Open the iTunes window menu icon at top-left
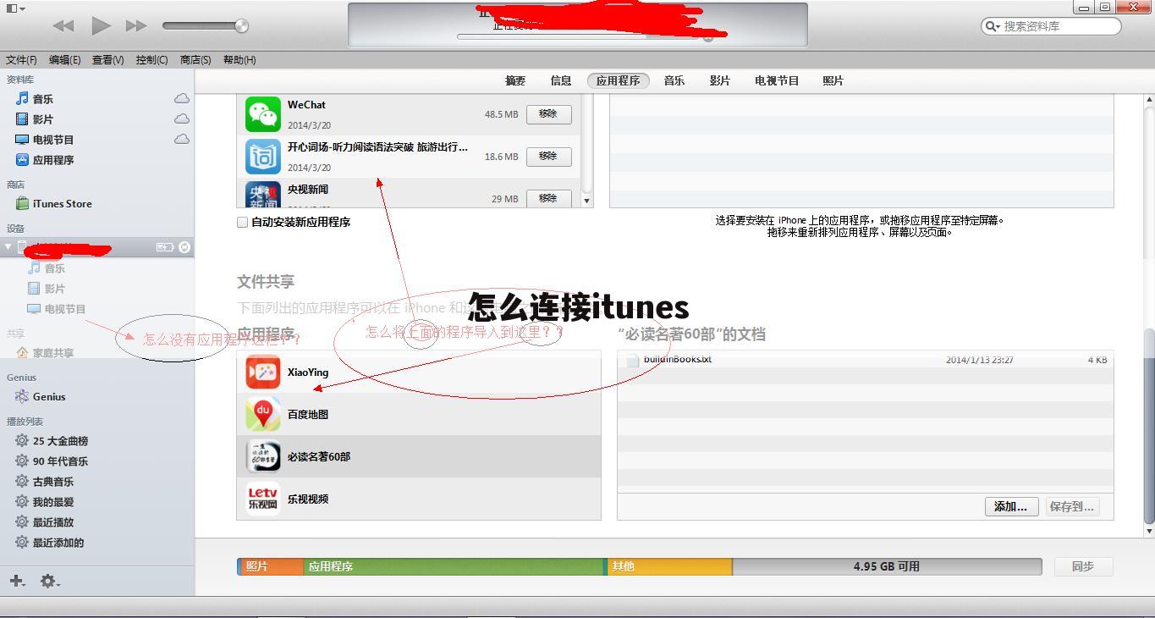This screenshot has height=618, width=1155. pos(14,8)
